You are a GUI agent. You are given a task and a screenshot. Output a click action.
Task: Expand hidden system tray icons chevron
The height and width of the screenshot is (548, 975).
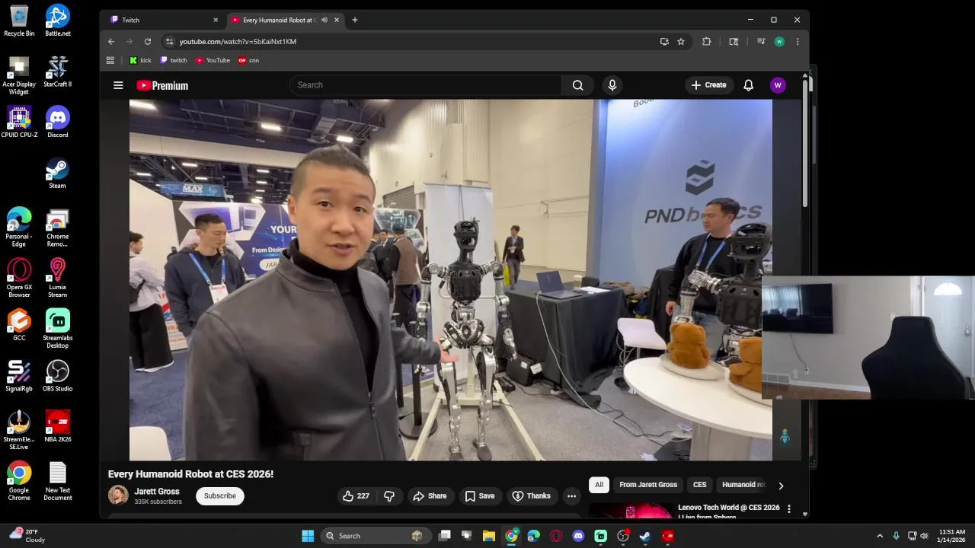(880, 536)
